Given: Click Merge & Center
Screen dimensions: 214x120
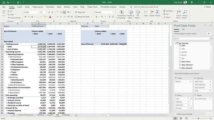Looking at the screenshot, I should pos(82,17).
